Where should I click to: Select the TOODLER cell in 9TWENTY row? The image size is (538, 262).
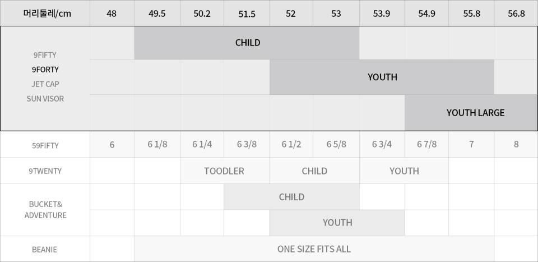point(225,171)
